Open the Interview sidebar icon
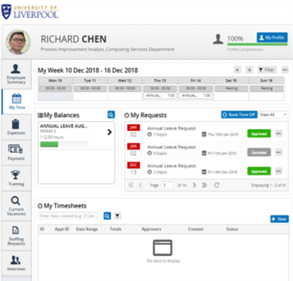The image size is (293, 281). [x=16, y=260]
